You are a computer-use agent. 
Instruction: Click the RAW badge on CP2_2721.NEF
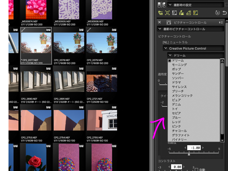coord(114,69)
